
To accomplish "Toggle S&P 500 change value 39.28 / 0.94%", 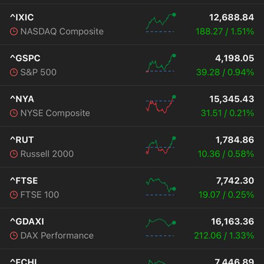I will (x=225, y=72).
